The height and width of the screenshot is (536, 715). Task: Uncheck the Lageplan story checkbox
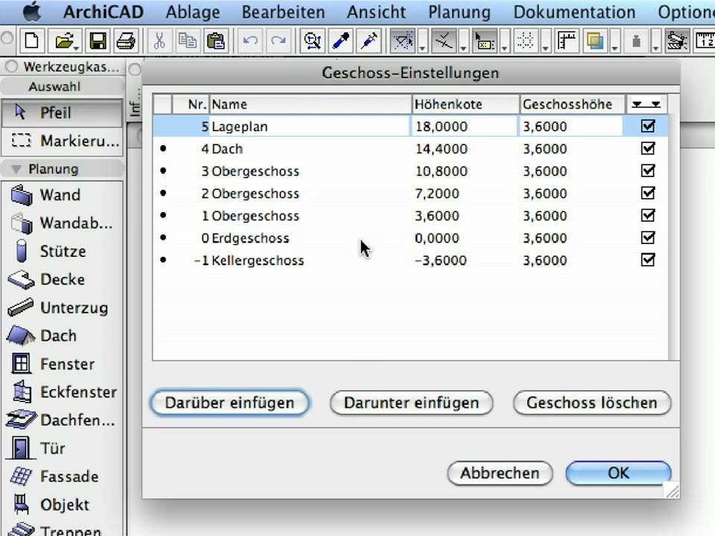648,126
